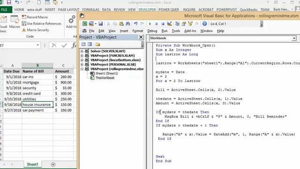Open VBA Help question mark icon
This screenshot has width=300, height=169.
point(204,24)
